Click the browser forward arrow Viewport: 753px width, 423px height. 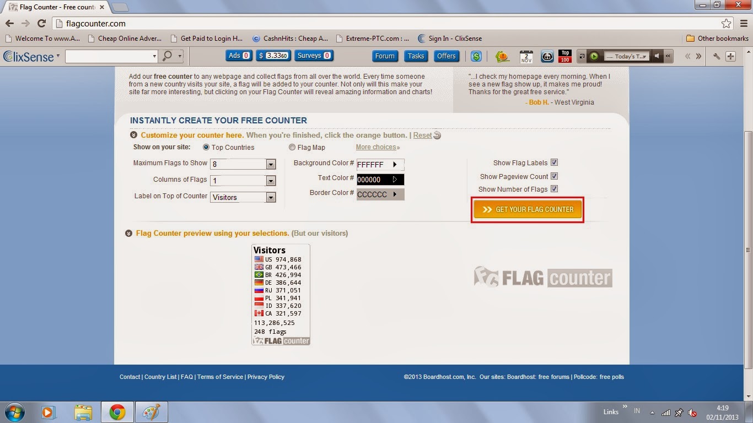tap(25, 24)
